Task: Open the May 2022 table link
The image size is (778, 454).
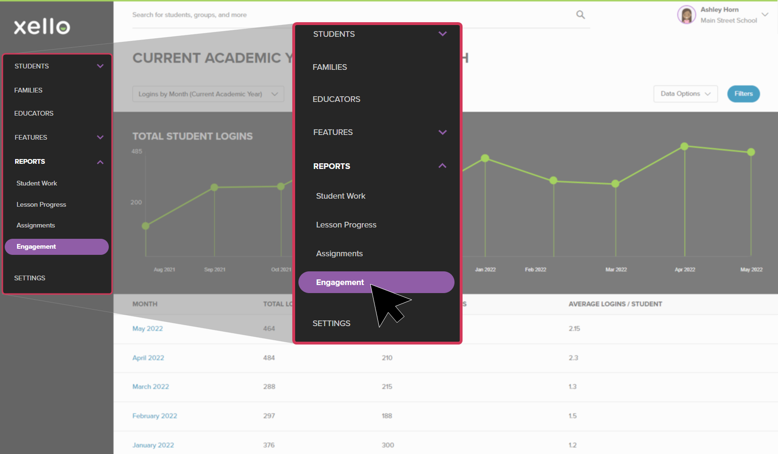Action: [148, 328]
